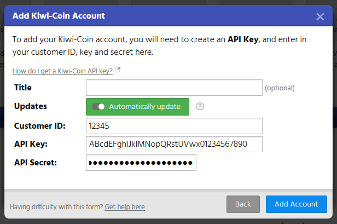Open the 'Get help here' link

pyautogui.click(x=125, y=206)
